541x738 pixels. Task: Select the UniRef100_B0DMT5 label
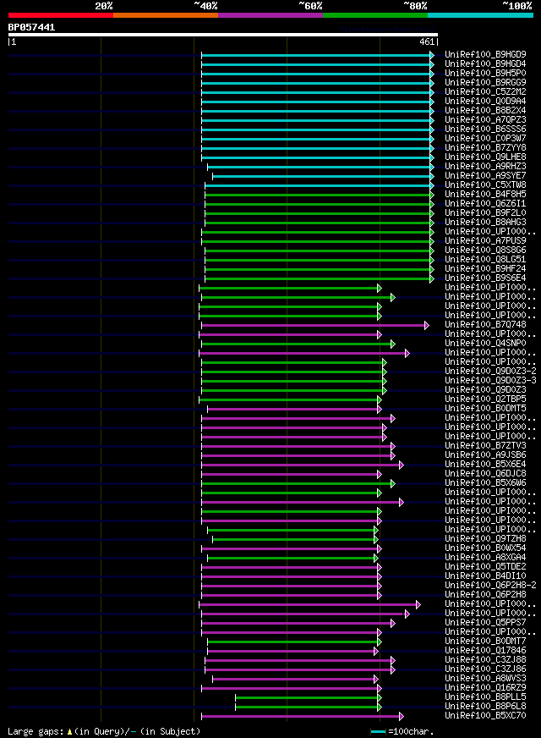(485, 409)
